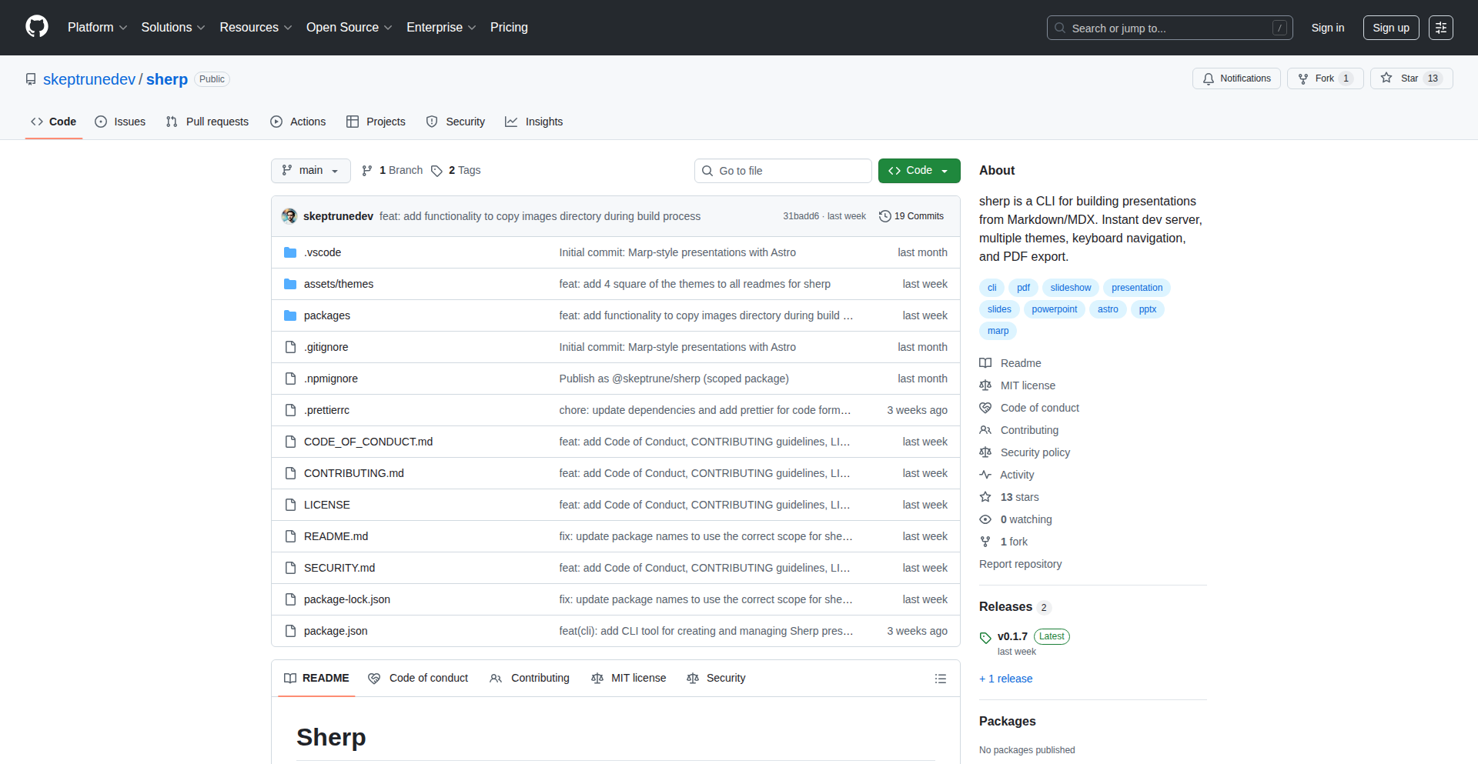Click the v0.1.7 release tag
The image size is (1478, 764).
coord(1012,636)
